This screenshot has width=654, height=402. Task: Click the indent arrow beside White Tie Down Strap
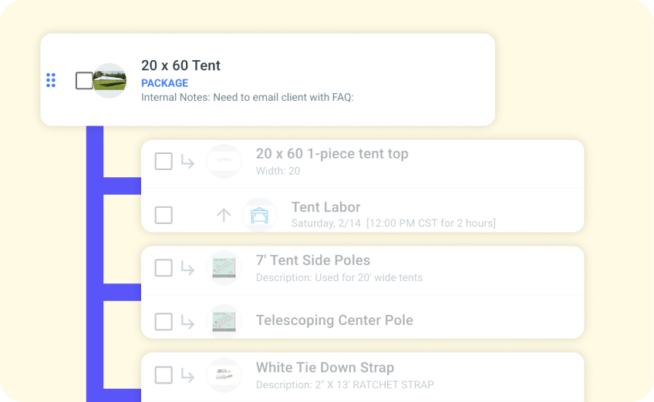187,375
